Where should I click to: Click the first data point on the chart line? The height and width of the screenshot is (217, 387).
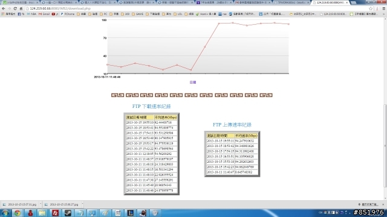point(107,64)
